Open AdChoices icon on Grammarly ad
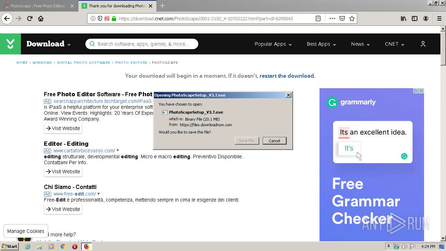This screenshot has width=446, height=251. coord(416,91)
